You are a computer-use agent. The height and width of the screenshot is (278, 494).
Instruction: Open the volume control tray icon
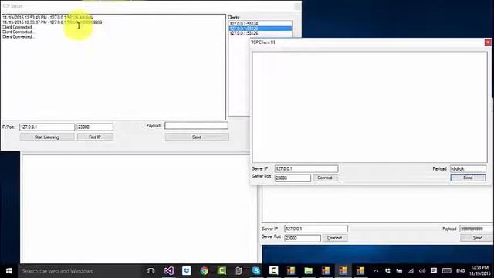click(x=422, y=271)
